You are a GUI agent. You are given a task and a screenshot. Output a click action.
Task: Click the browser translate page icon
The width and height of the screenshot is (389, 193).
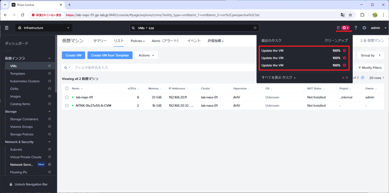pyautogui.click(x=342, y=15)
